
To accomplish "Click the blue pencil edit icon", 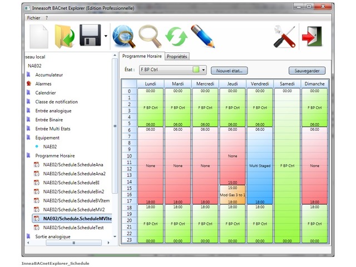I will 202,37.
